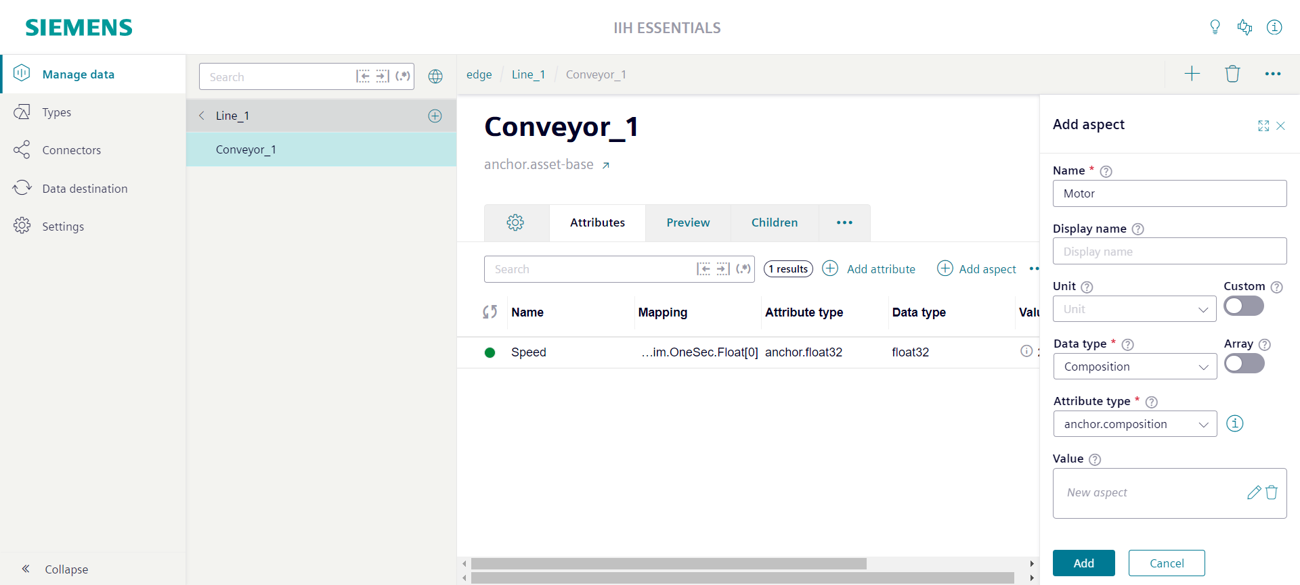
Task: Toggle match-start option in attributes search
Action: pyautogui.click(x=703, y=269)
